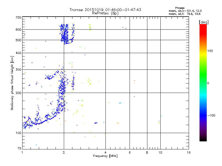This screenshot has height=166, width=222.
Task: Click the 'mean, sd,X: 76.6, 18.8' line
Action: tap(185, 14)
